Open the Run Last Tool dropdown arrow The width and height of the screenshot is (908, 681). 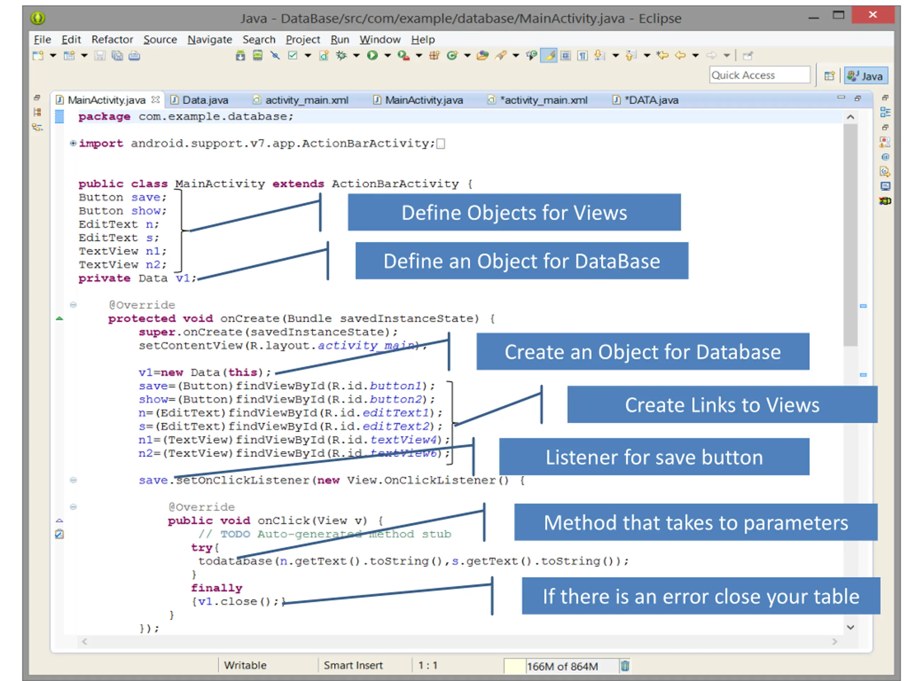pos(419,55)
